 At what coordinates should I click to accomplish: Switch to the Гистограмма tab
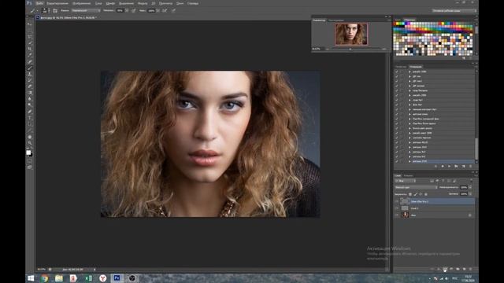coord(336,20)
